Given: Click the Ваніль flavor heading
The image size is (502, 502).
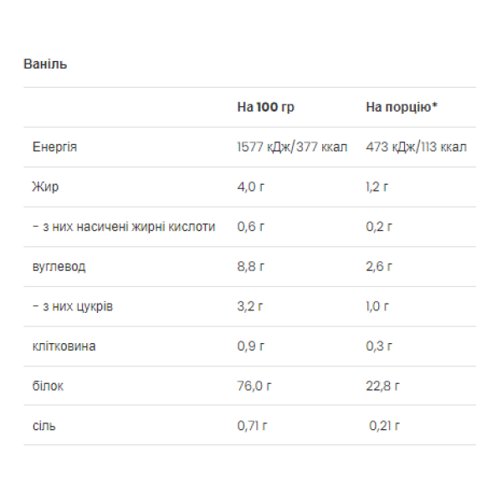Looking at the screenshot, I should [x=45, y=64].
